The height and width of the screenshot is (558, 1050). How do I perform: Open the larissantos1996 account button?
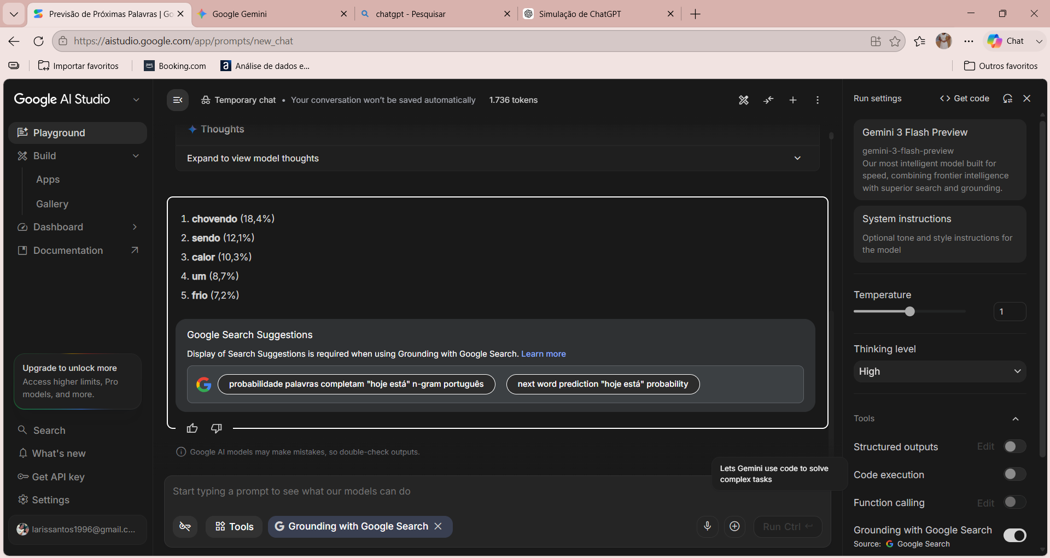tap(78, 530)
